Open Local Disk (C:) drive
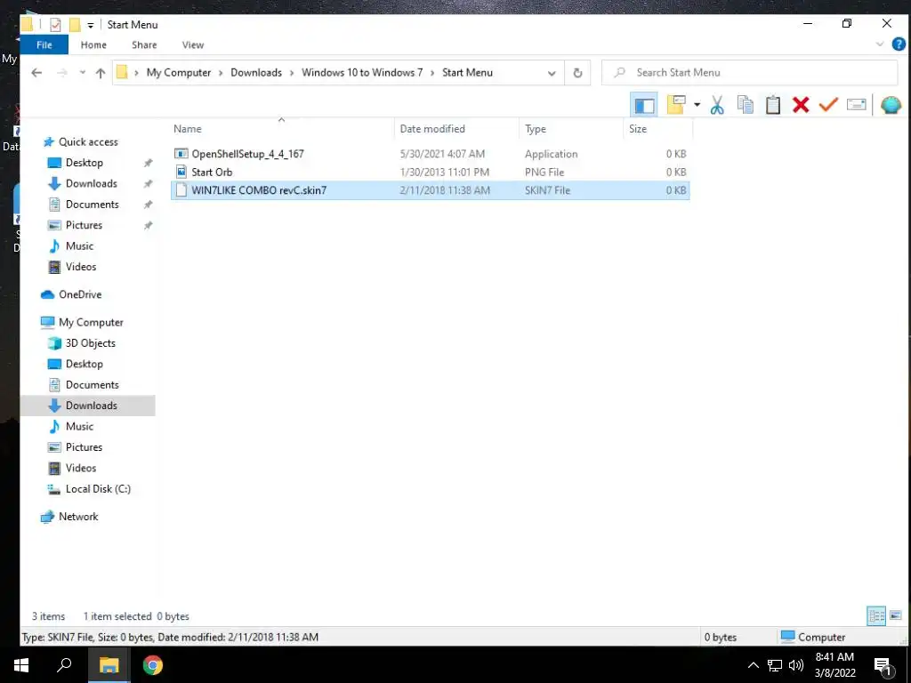Viewport: 911px width, 683px height. coord(98,489)
